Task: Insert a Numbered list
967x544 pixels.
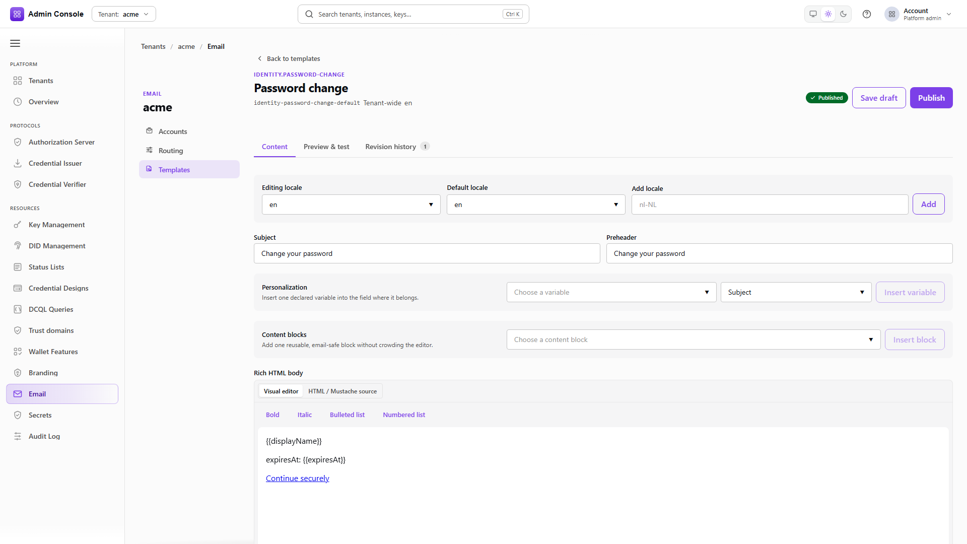Action: 404,415
